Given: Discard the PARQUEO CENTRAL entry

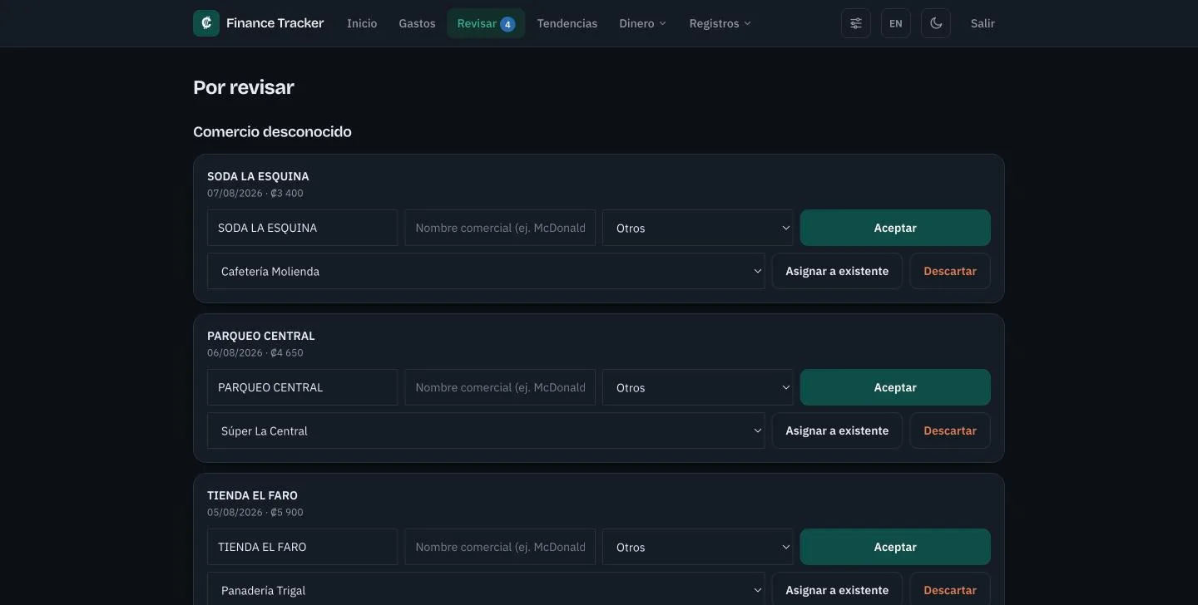Looking at the screenshot, I should [x=950, y=430].
